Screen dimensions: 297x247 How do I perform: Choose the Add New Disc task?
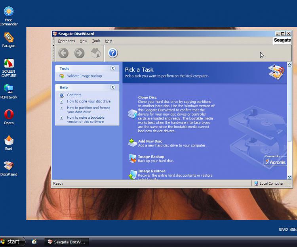tap(150, 141)
